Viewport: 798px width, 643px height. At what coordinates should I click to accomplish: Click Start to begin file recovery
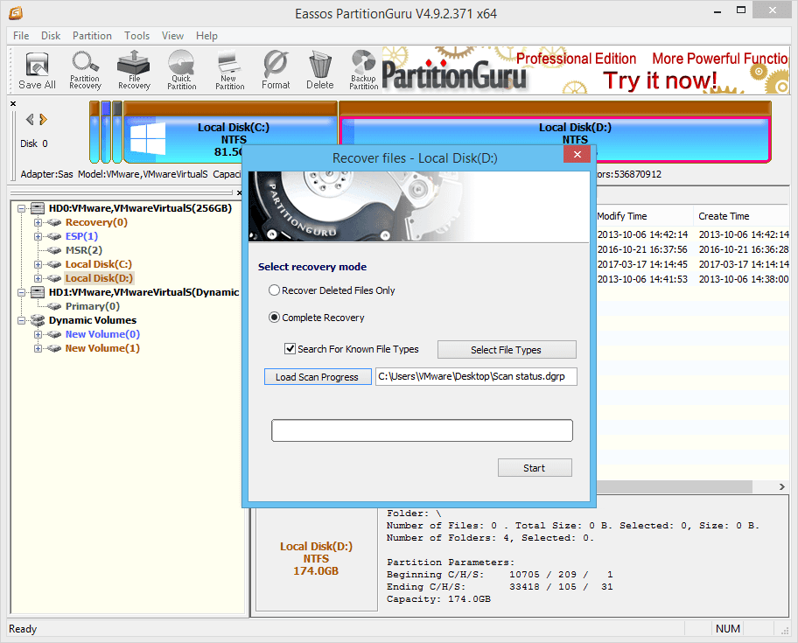point(535,468)
